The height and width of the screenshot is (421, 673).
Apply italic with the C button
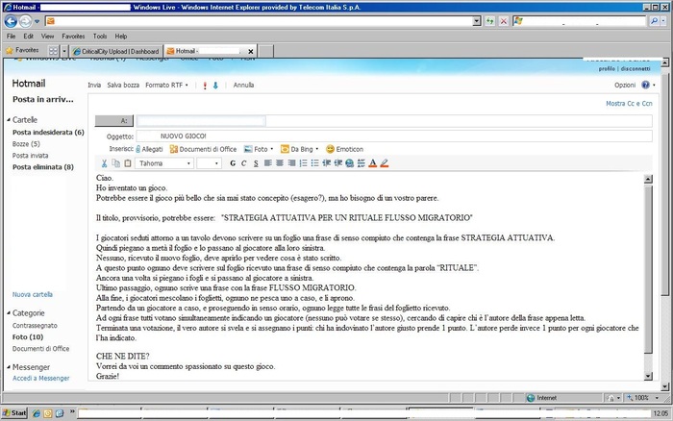(244, 163)
